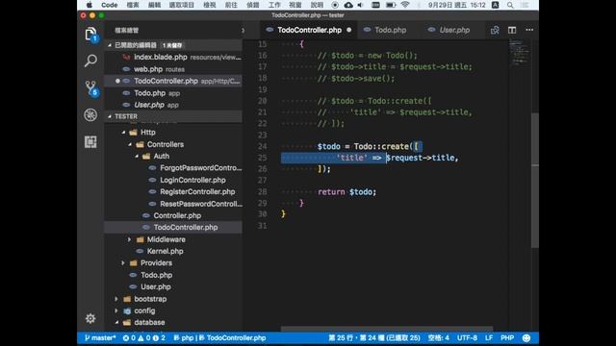
Task: Click the php TodoController.php status bar item
Action: pyautogui.click(x=219, y=337)
